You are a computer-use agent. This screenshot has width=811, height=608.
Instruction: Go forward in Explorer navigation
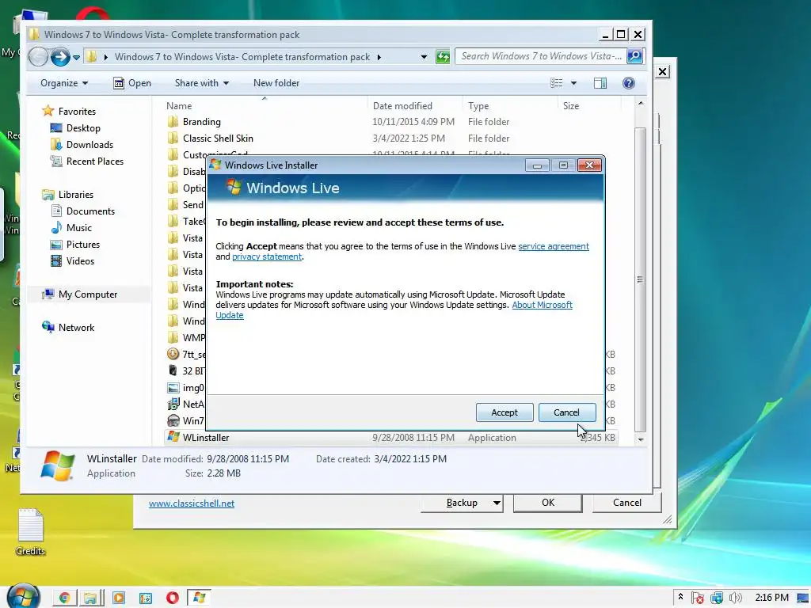(60, 57)
